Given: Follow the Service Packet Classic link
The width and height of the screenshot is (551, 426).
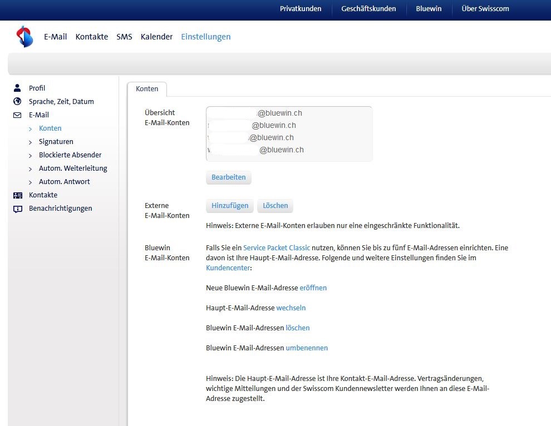Looking at the screenshot, I should (x=277, y=247).
